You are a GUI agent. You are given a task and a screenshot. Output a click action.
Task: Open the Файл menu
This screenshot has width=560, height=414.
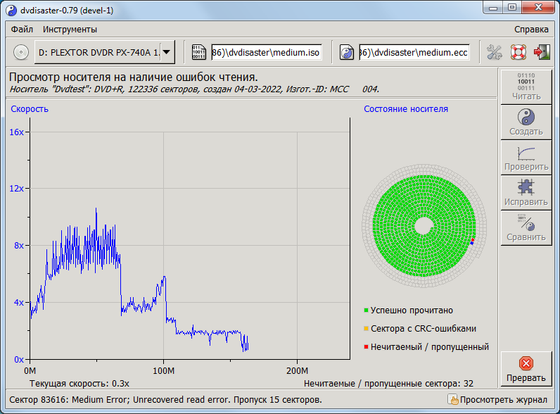click(x=22, y=30)
